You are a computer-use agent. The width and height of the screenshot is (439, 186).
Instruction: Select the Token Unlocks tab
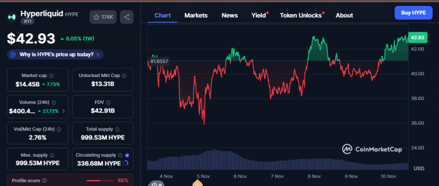[x=301, y=15]
